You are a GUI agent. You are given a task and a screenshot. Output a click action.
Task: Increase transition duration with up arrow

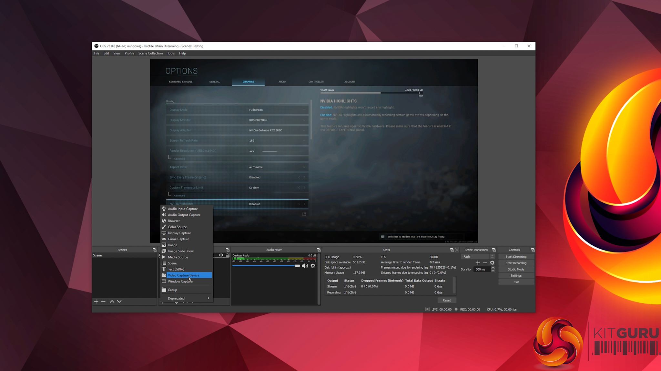point(493,268)
